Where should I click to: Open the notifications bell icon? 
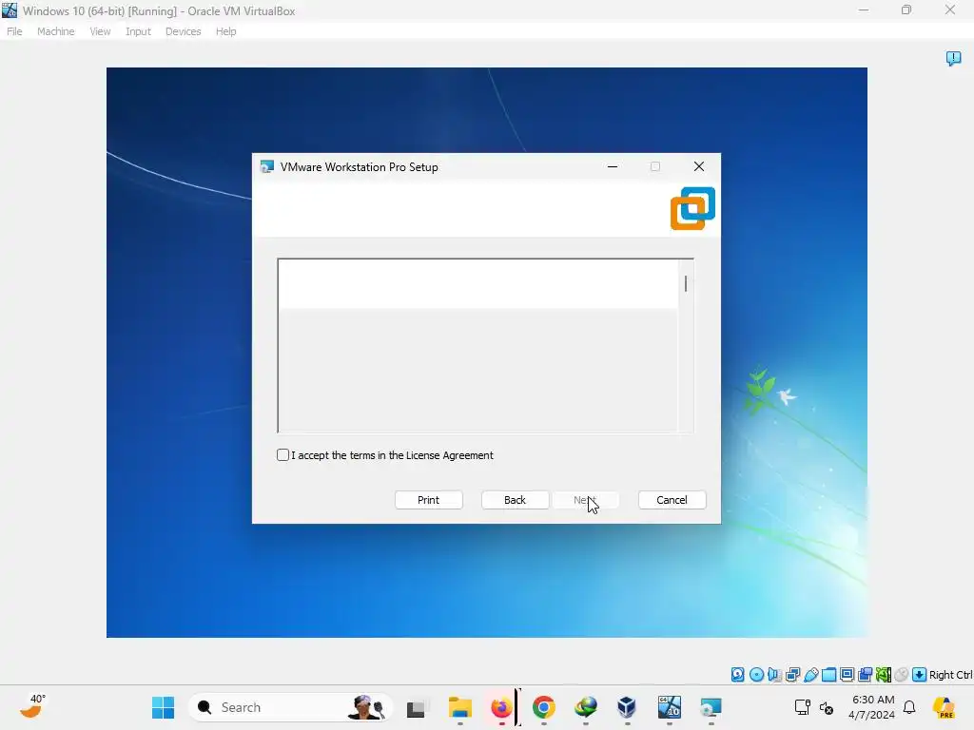tap(909, 707)
